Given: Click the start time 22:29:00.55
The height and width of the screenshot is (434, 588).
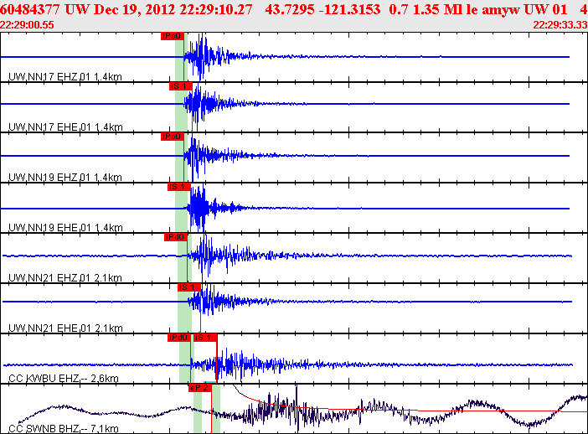Looking at the screenshot, I should [x=27, y=25].
